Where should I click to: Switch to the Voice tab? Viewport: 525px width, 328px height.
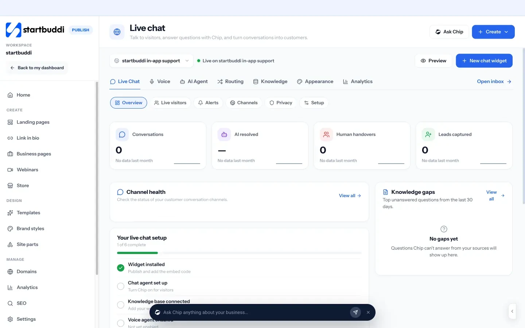coord(160,82)
